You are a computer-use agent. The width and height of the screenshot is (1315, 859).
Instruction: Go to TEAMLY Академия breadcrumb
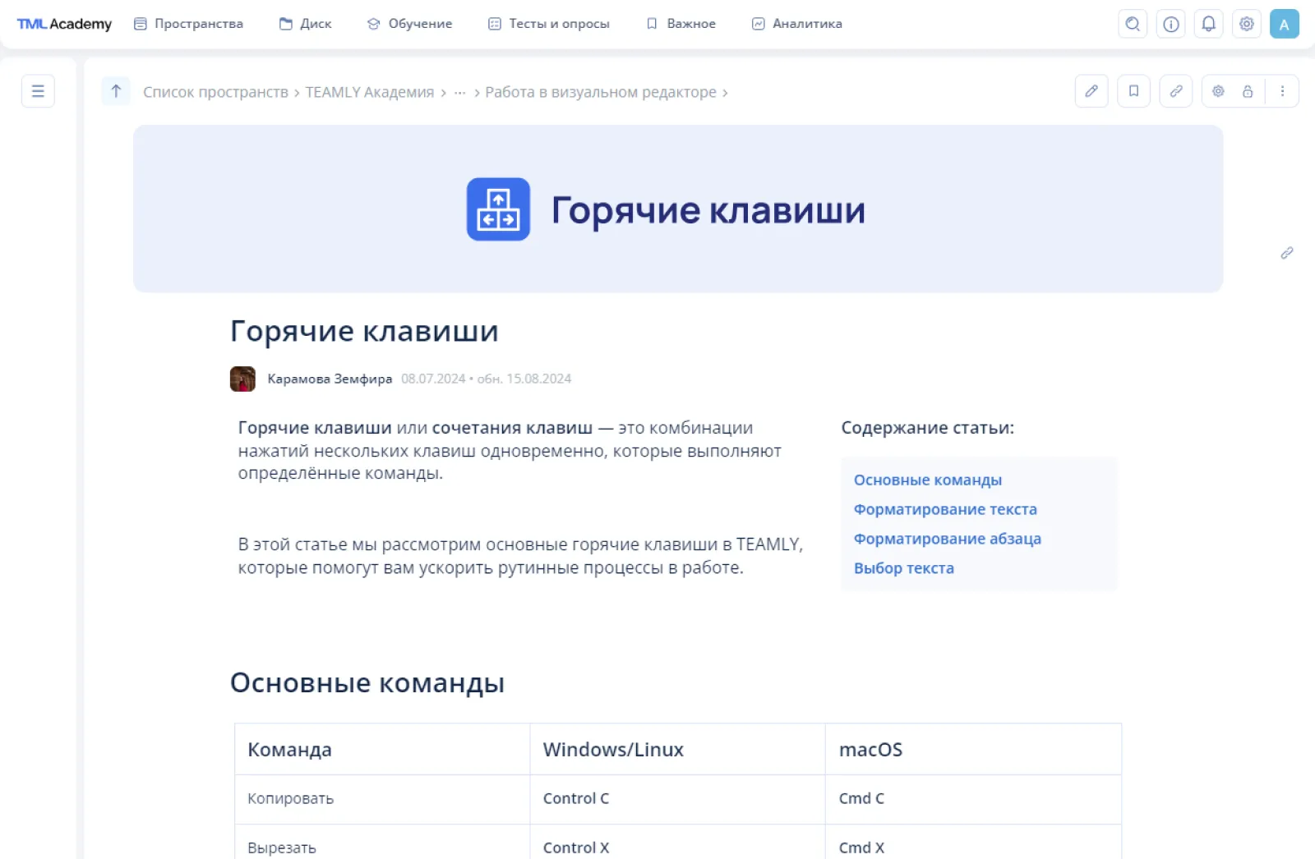pos(370,92)
